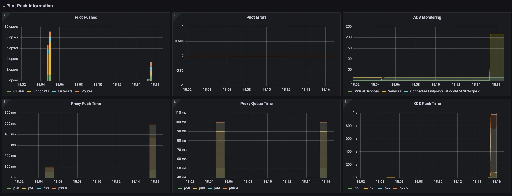Viewport: 512px width, 196px height.
Task: Click Connected Endpoints blue color swatch
Action: pos(406,92)
